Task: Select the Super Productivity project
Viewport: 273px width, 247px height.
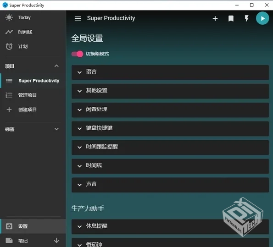Action: click(33, 81)
